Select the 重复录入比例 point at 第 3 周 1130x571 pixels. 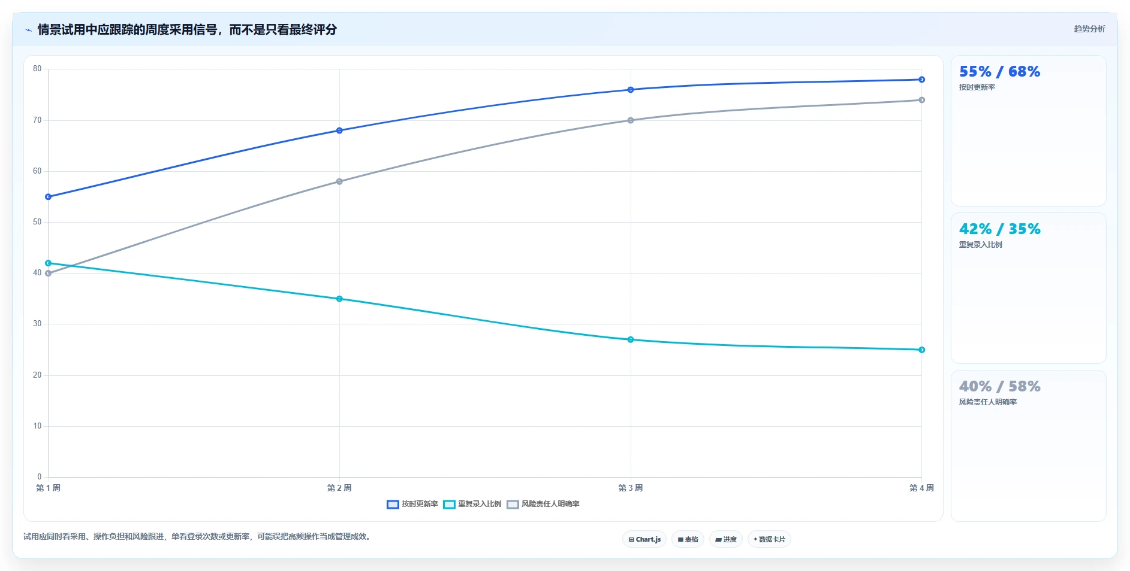pyautogui.click(x=631, y=339)
